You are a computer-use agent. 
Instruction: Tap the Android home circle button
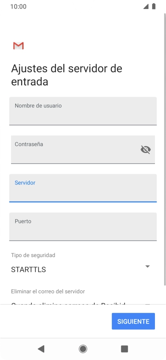[83, 349]
